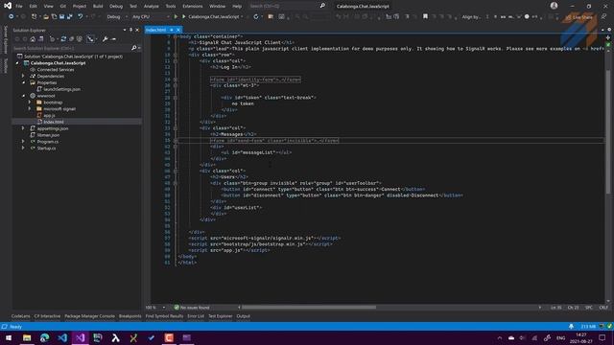Open Microsoft Edge from the taskbar

(45, 337)
